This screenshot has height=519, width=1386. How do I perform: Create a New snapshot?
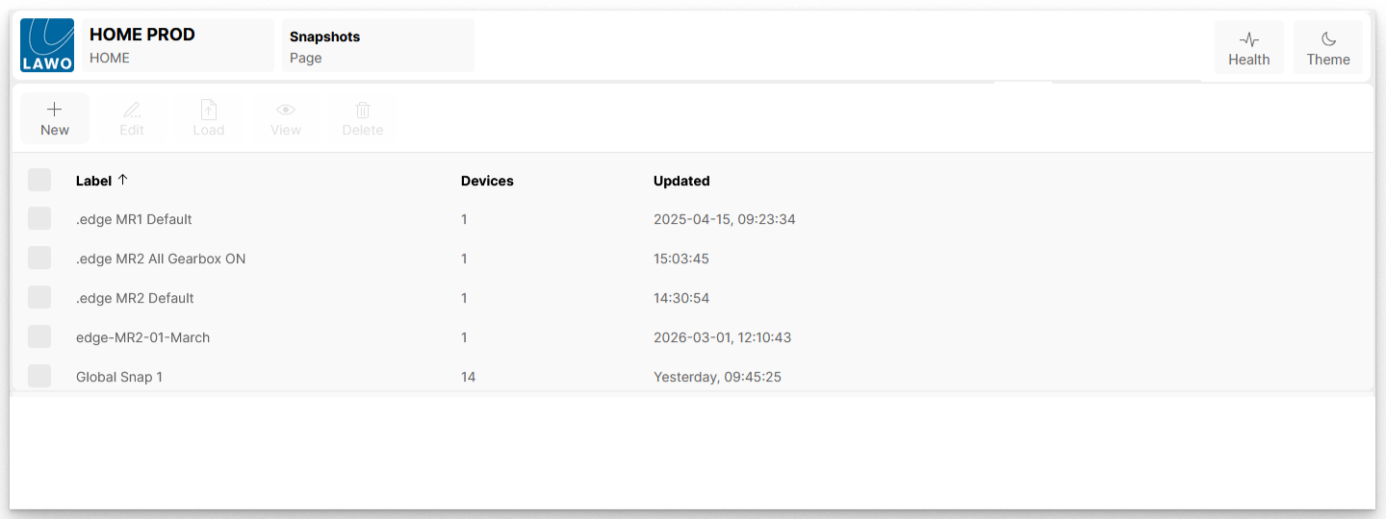(55, 118)
